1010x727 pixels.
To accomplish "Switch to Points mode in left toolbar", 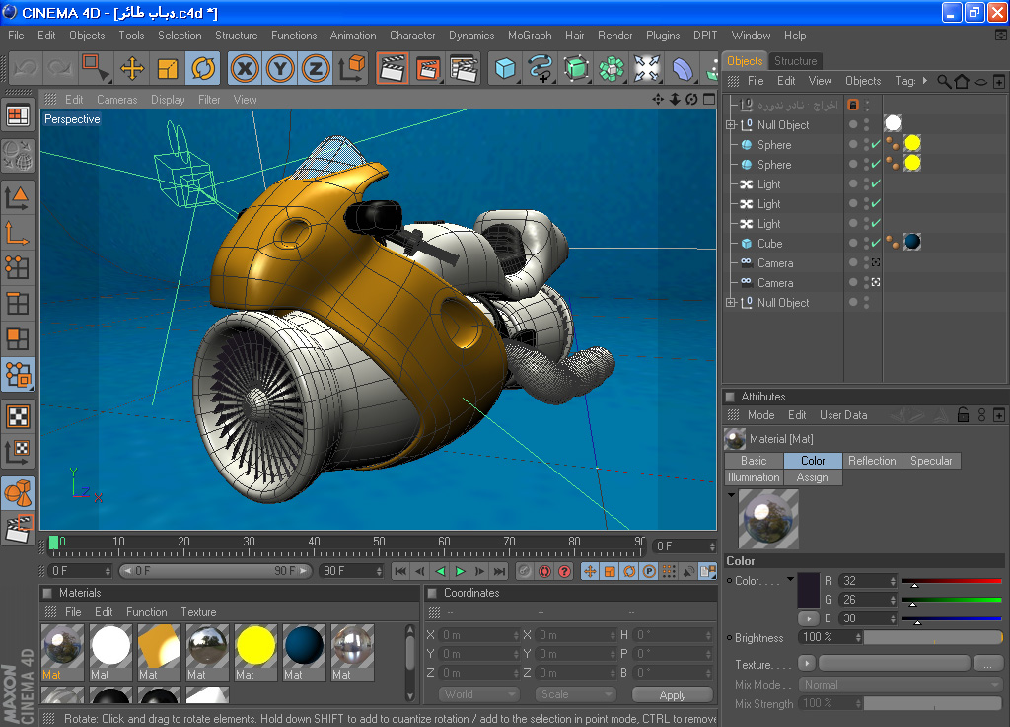I will tap(18, 267).
